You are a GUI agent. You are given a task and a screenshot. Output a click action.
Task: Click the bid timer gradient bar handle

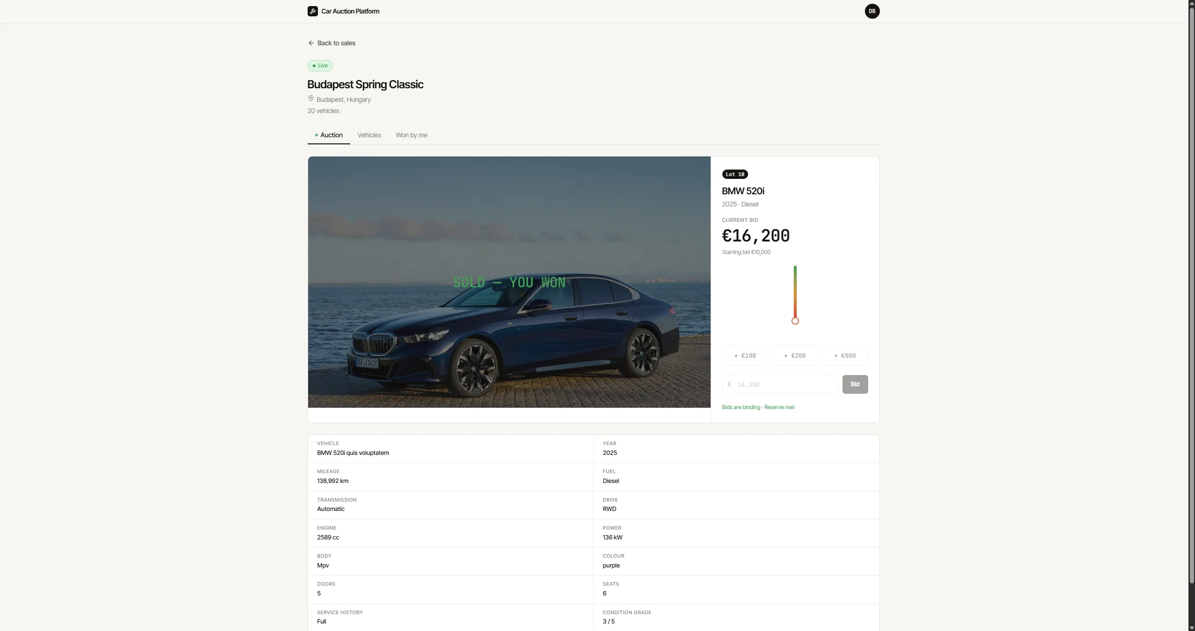(x=795, y=321)
